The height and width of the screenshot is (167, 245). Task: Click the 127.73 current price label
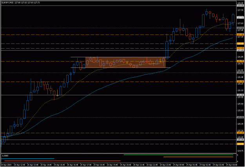(x=240, y=18)
